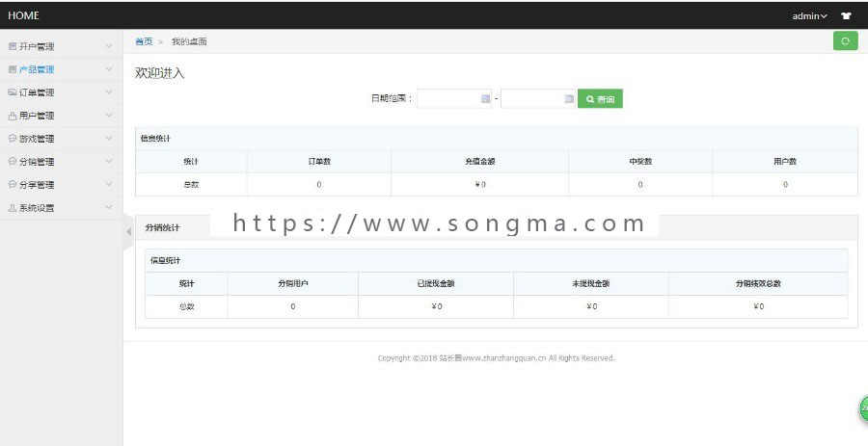Click the 分享管理 sidebar icon

pyautogui.click(x=13, y=185)
